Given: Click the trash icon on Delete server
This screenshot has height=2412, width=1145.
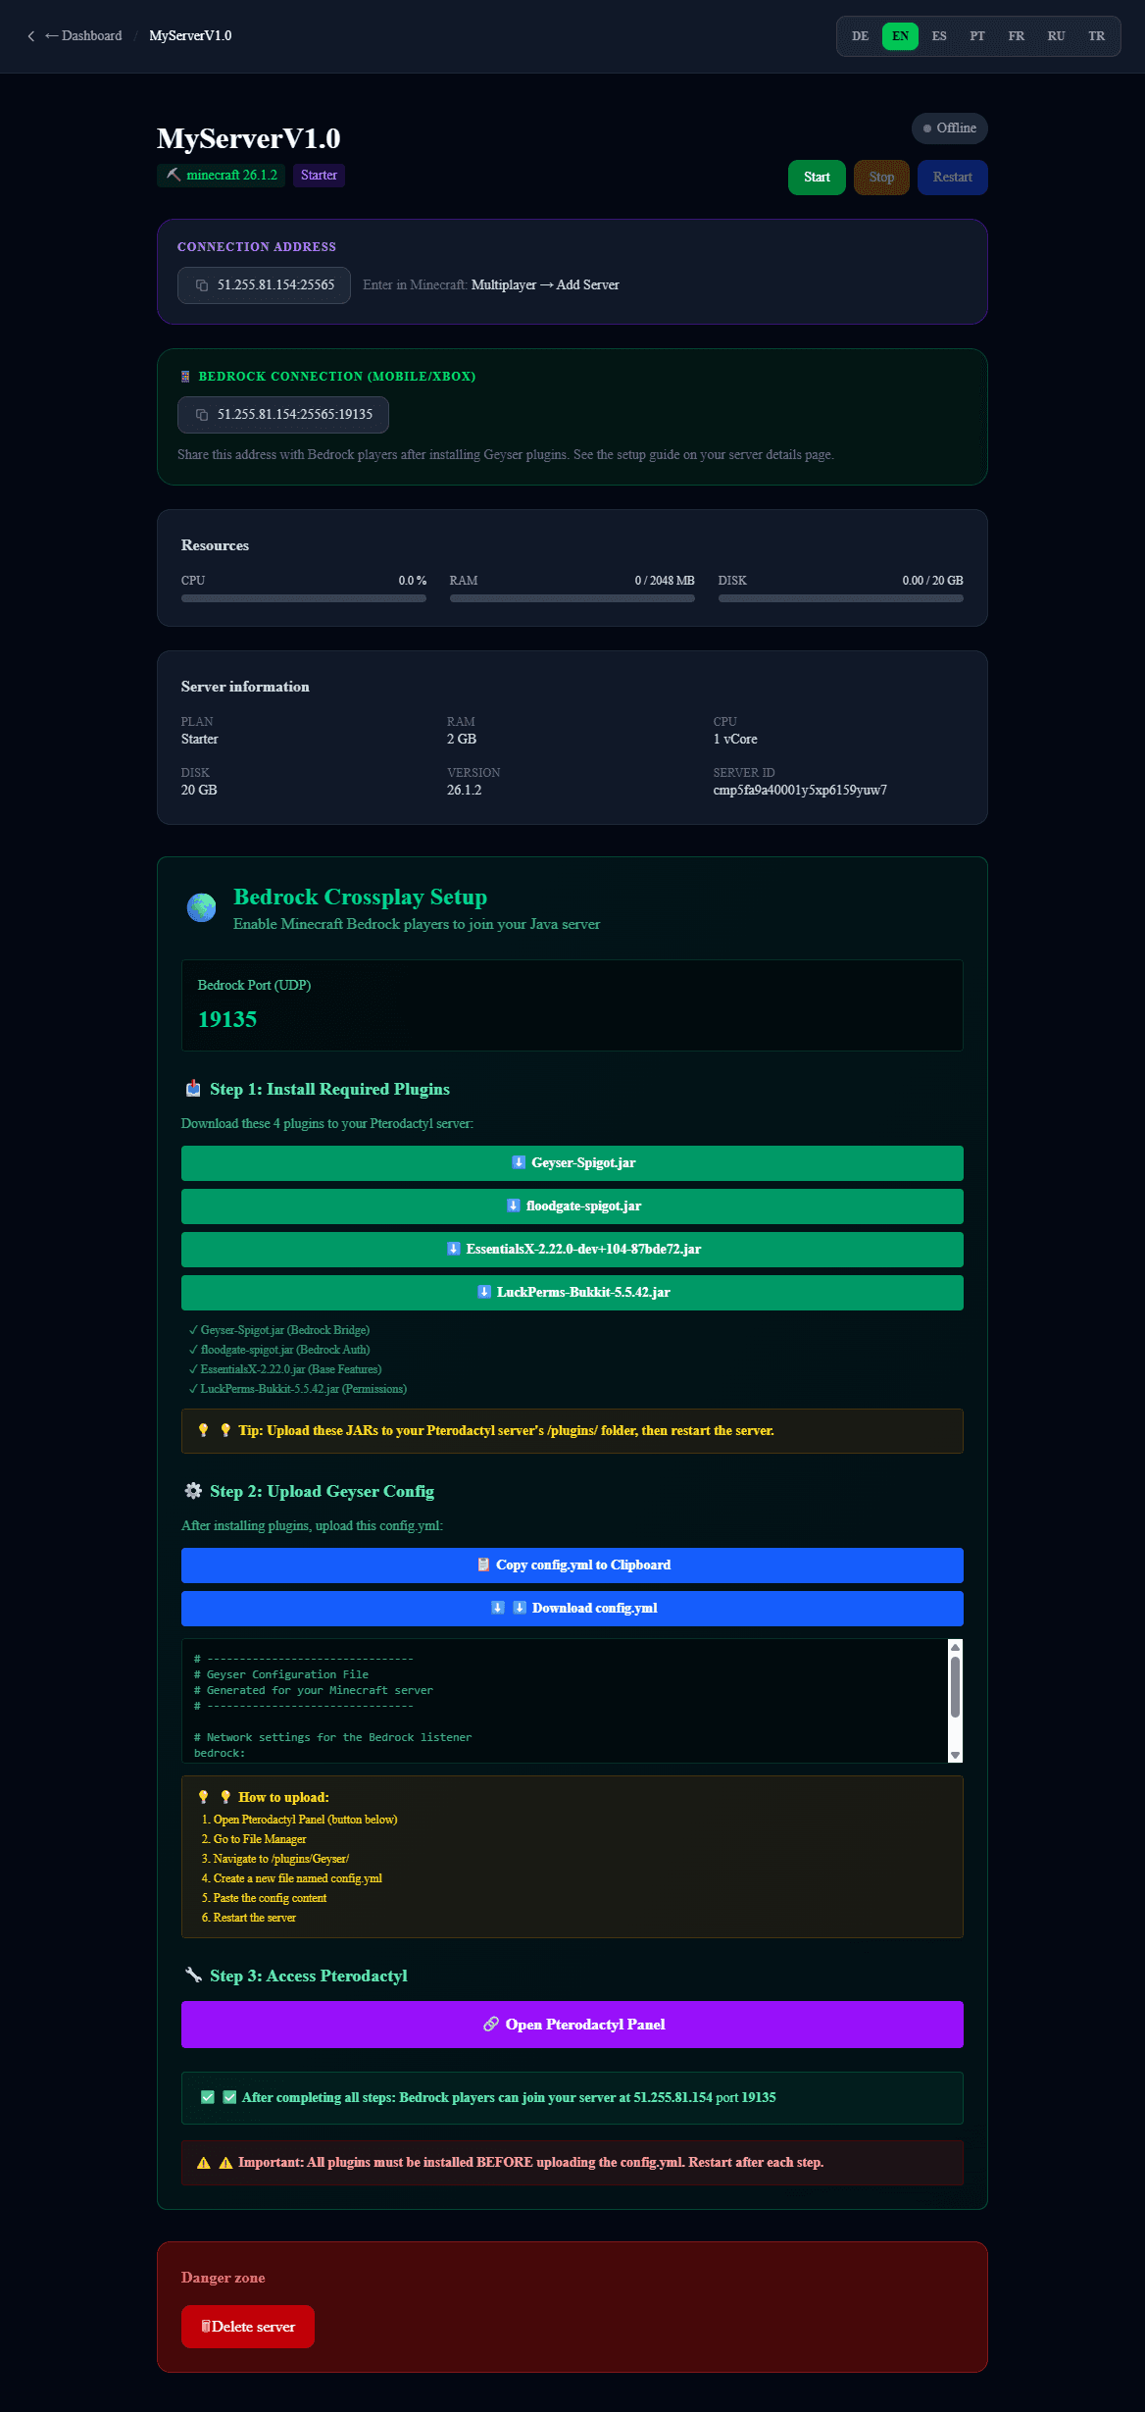Looking at the screenshot, I should click(206, 2327).
